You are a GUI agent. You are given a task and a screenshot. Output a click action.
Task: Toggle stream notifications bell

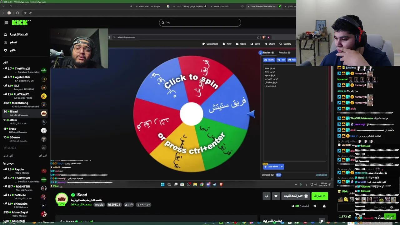[x=267, y=196]
